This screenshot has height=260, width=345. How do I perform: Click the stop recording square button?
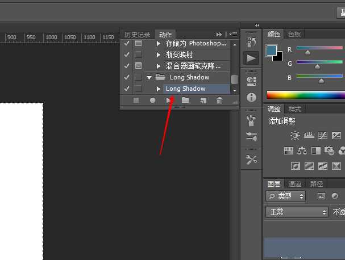click(x=136, y=100)
